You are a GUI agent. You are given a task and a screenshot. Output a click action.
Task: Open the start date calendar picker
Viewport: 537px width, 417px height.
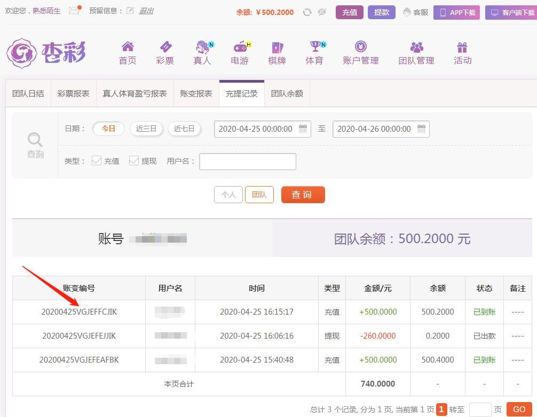click(x=303, y=129)
